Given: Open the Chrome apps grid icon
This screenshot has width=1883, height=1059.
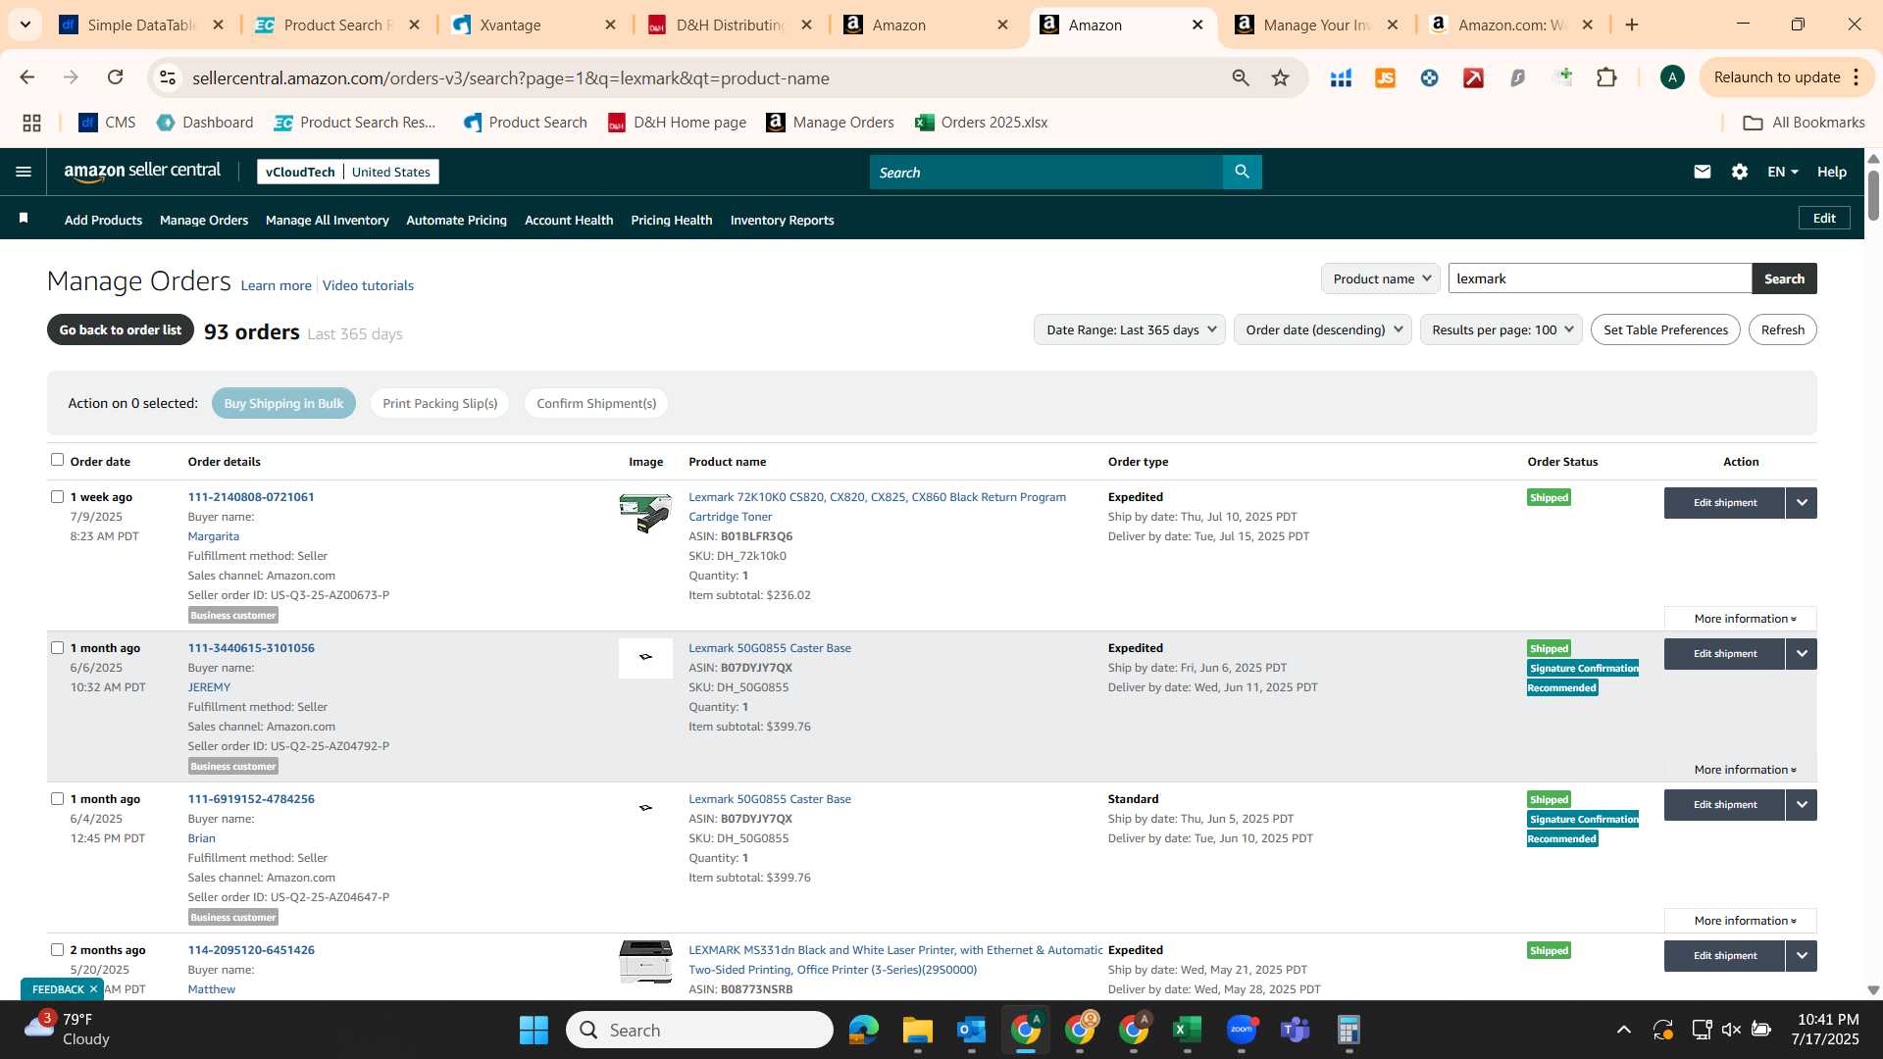Looking at the screenshot, I should (31, 123).
